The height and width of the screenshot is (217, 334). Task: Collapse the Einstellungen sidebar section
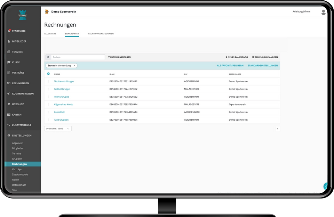[22, 135]
